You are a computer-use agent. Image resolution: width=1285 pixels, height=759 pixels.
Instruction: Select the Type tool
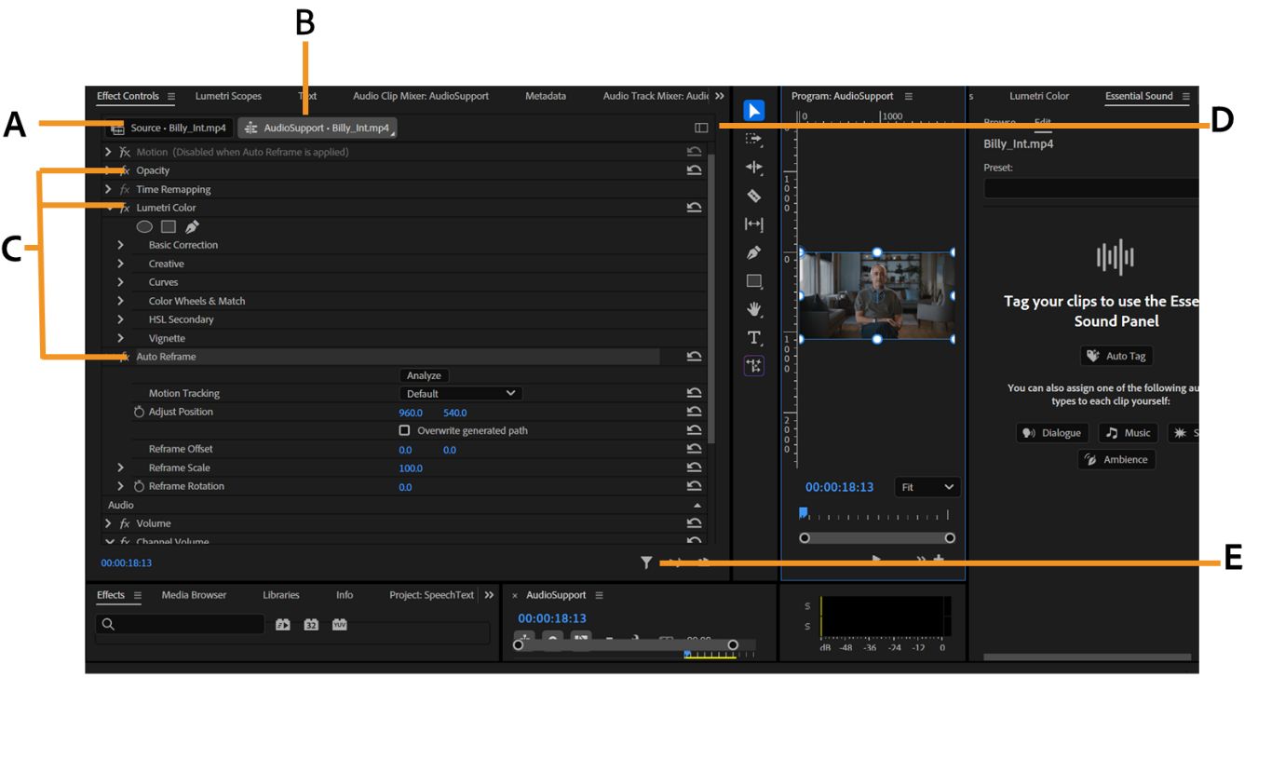click(753, 338)
